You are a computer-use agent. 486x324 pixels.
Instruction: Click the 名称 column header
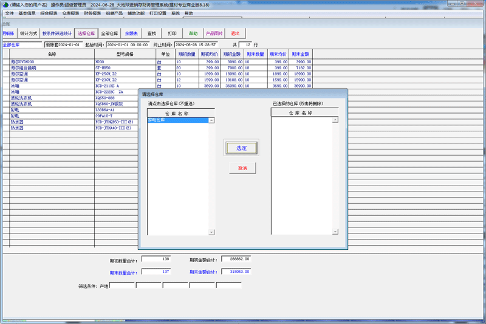pyautogui.click(x=52, y=54)
